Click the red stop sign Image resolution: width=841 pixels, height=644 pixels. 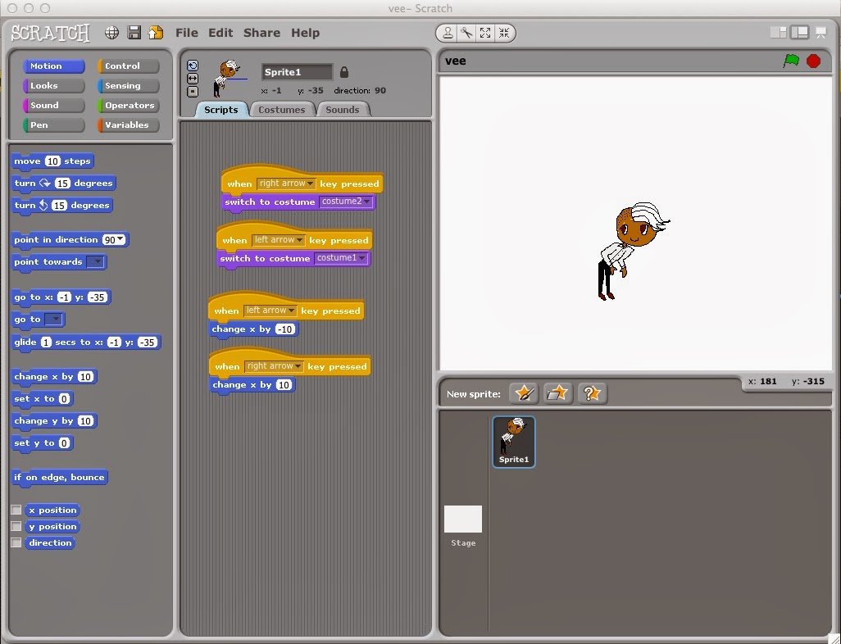point(816,61)
